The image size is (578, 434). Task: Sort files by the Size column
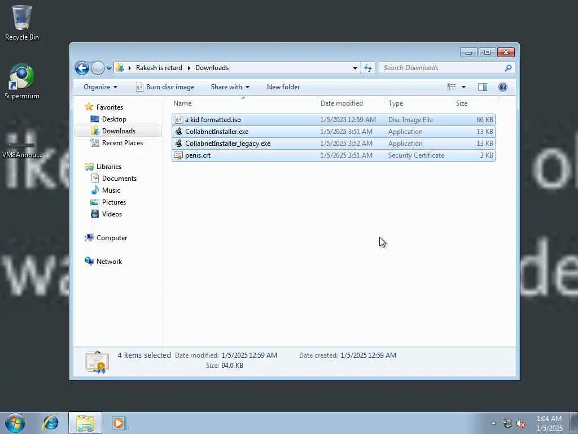[x=475, y=103]
